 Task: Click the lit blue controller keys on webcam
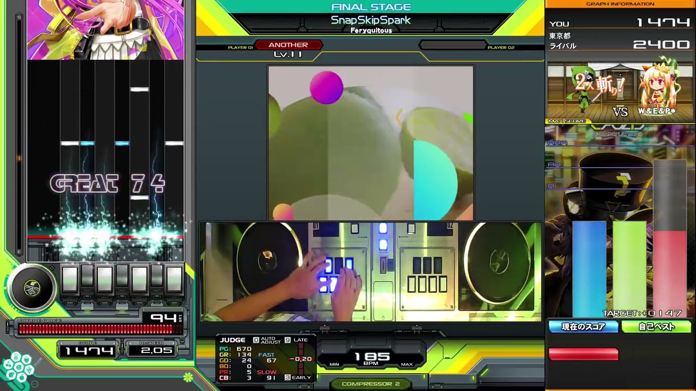(x=337, y=274)
